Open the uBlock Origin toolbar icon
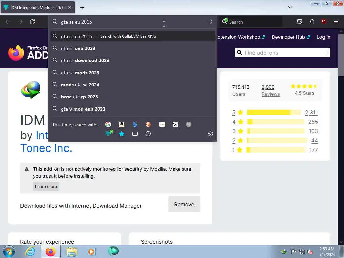The height and width of the screenshot is (258, 344). pyautogui.click(x=324, y=21)
